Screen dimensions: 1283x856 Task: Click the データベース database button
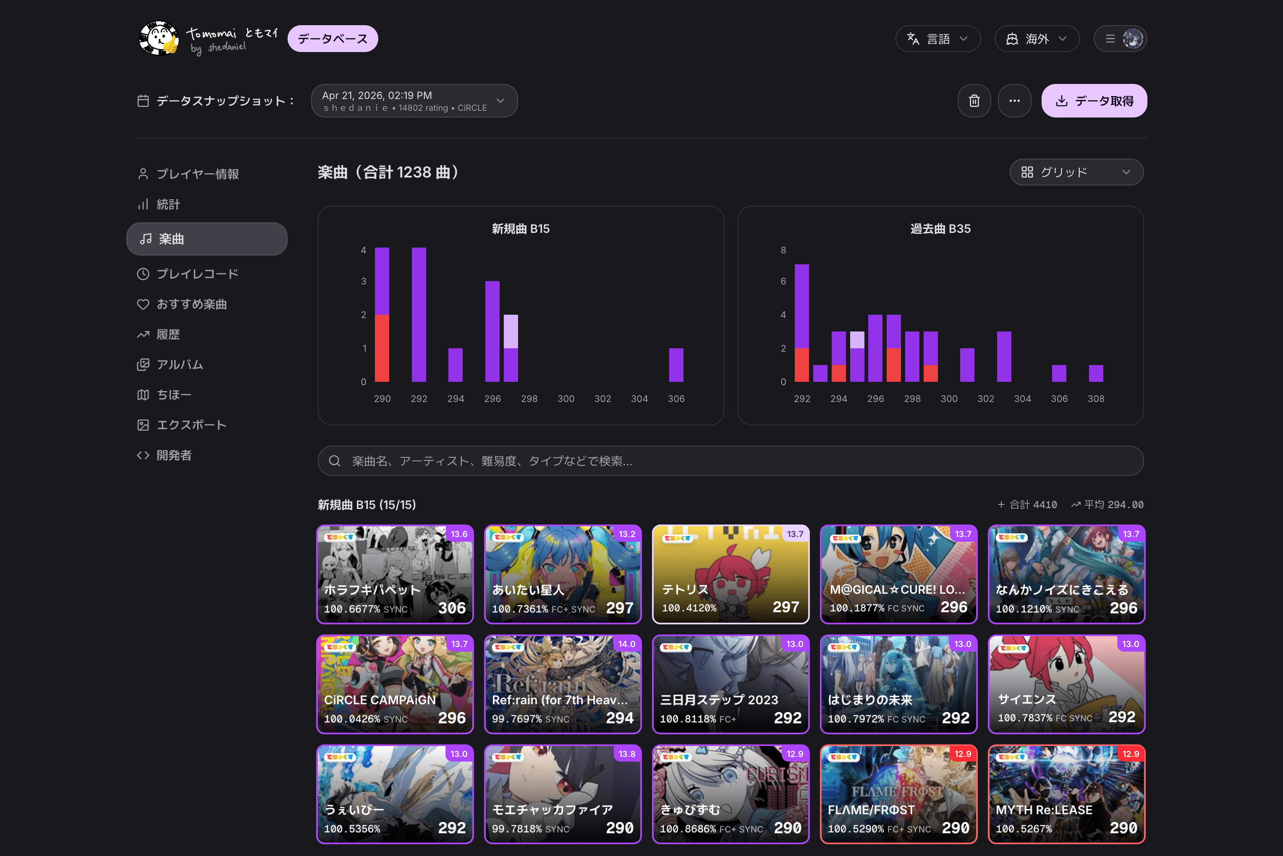click(333, 39)
